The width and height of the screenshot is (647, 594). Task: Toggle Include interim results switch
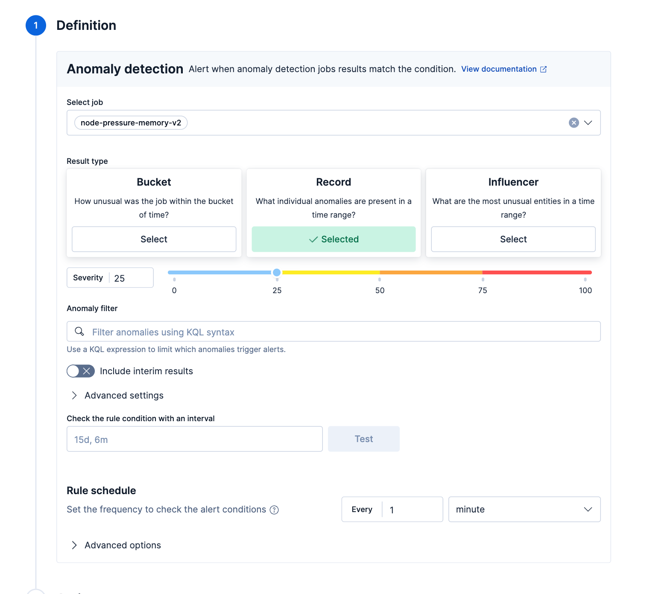81,371
